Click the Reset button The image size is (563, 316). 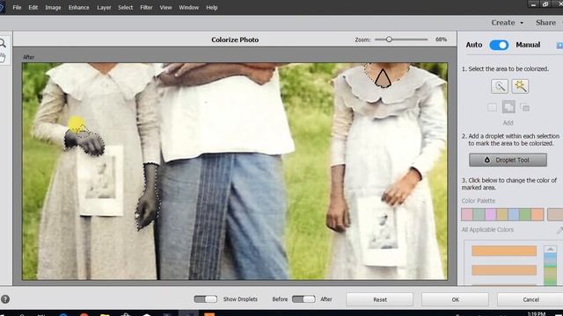379,299
